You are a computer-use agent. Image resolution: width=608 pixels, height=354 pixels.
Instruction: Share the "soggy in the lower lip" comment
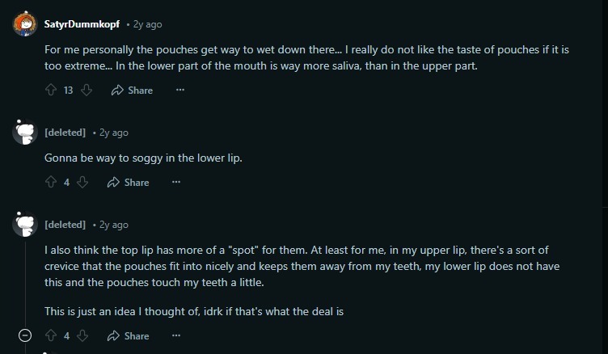128,183
